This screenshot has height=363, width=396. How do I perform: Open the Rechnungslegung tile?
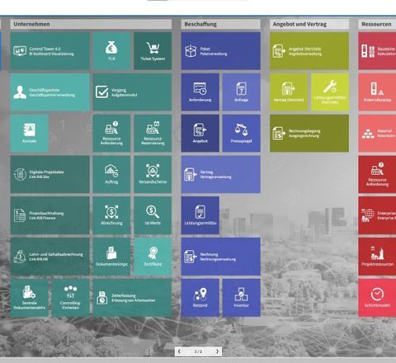tap(309, 133)
